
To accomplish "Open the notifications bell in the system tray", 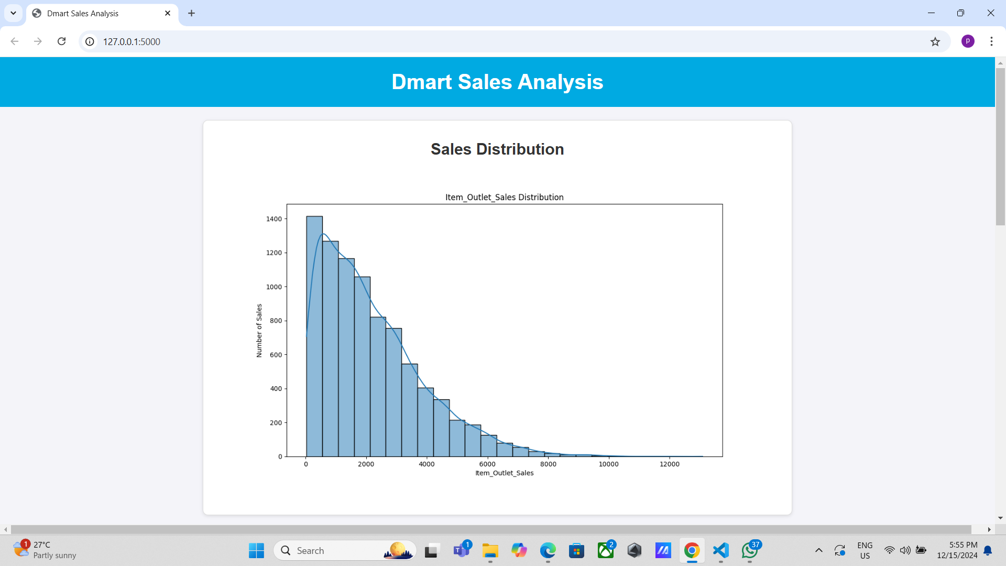I will coord(988,551).
